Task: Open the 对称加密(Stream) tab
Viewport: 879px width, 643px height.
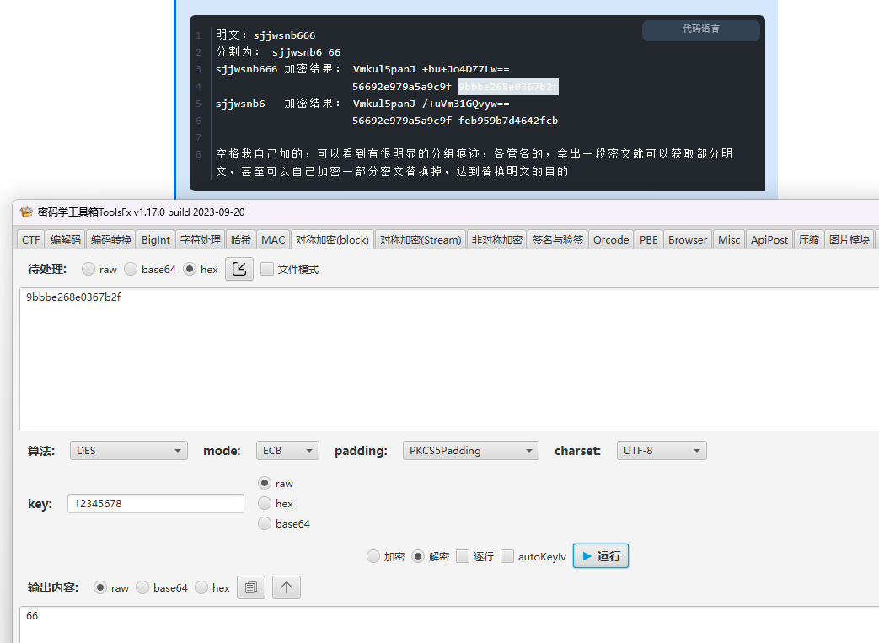Action: click(421, 239)
